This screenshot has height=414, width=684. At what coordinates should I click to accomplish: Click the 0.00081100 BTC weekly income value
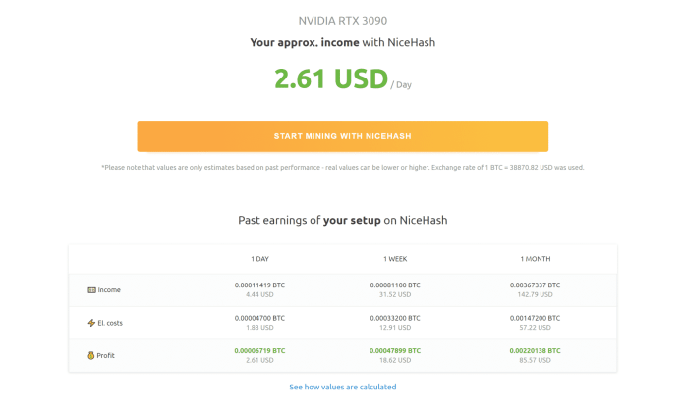[x=396, y=285]
